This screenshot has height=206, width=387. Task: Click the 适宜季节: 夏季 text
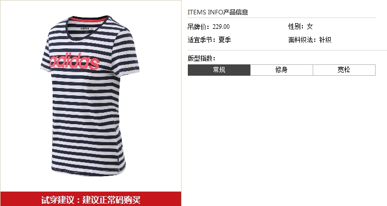pos(209,40)
